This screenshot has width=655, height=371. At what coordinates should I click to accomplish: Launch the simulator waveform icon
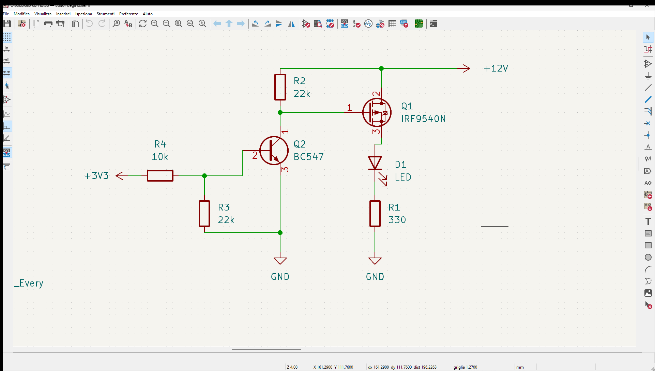pos(368,24)
